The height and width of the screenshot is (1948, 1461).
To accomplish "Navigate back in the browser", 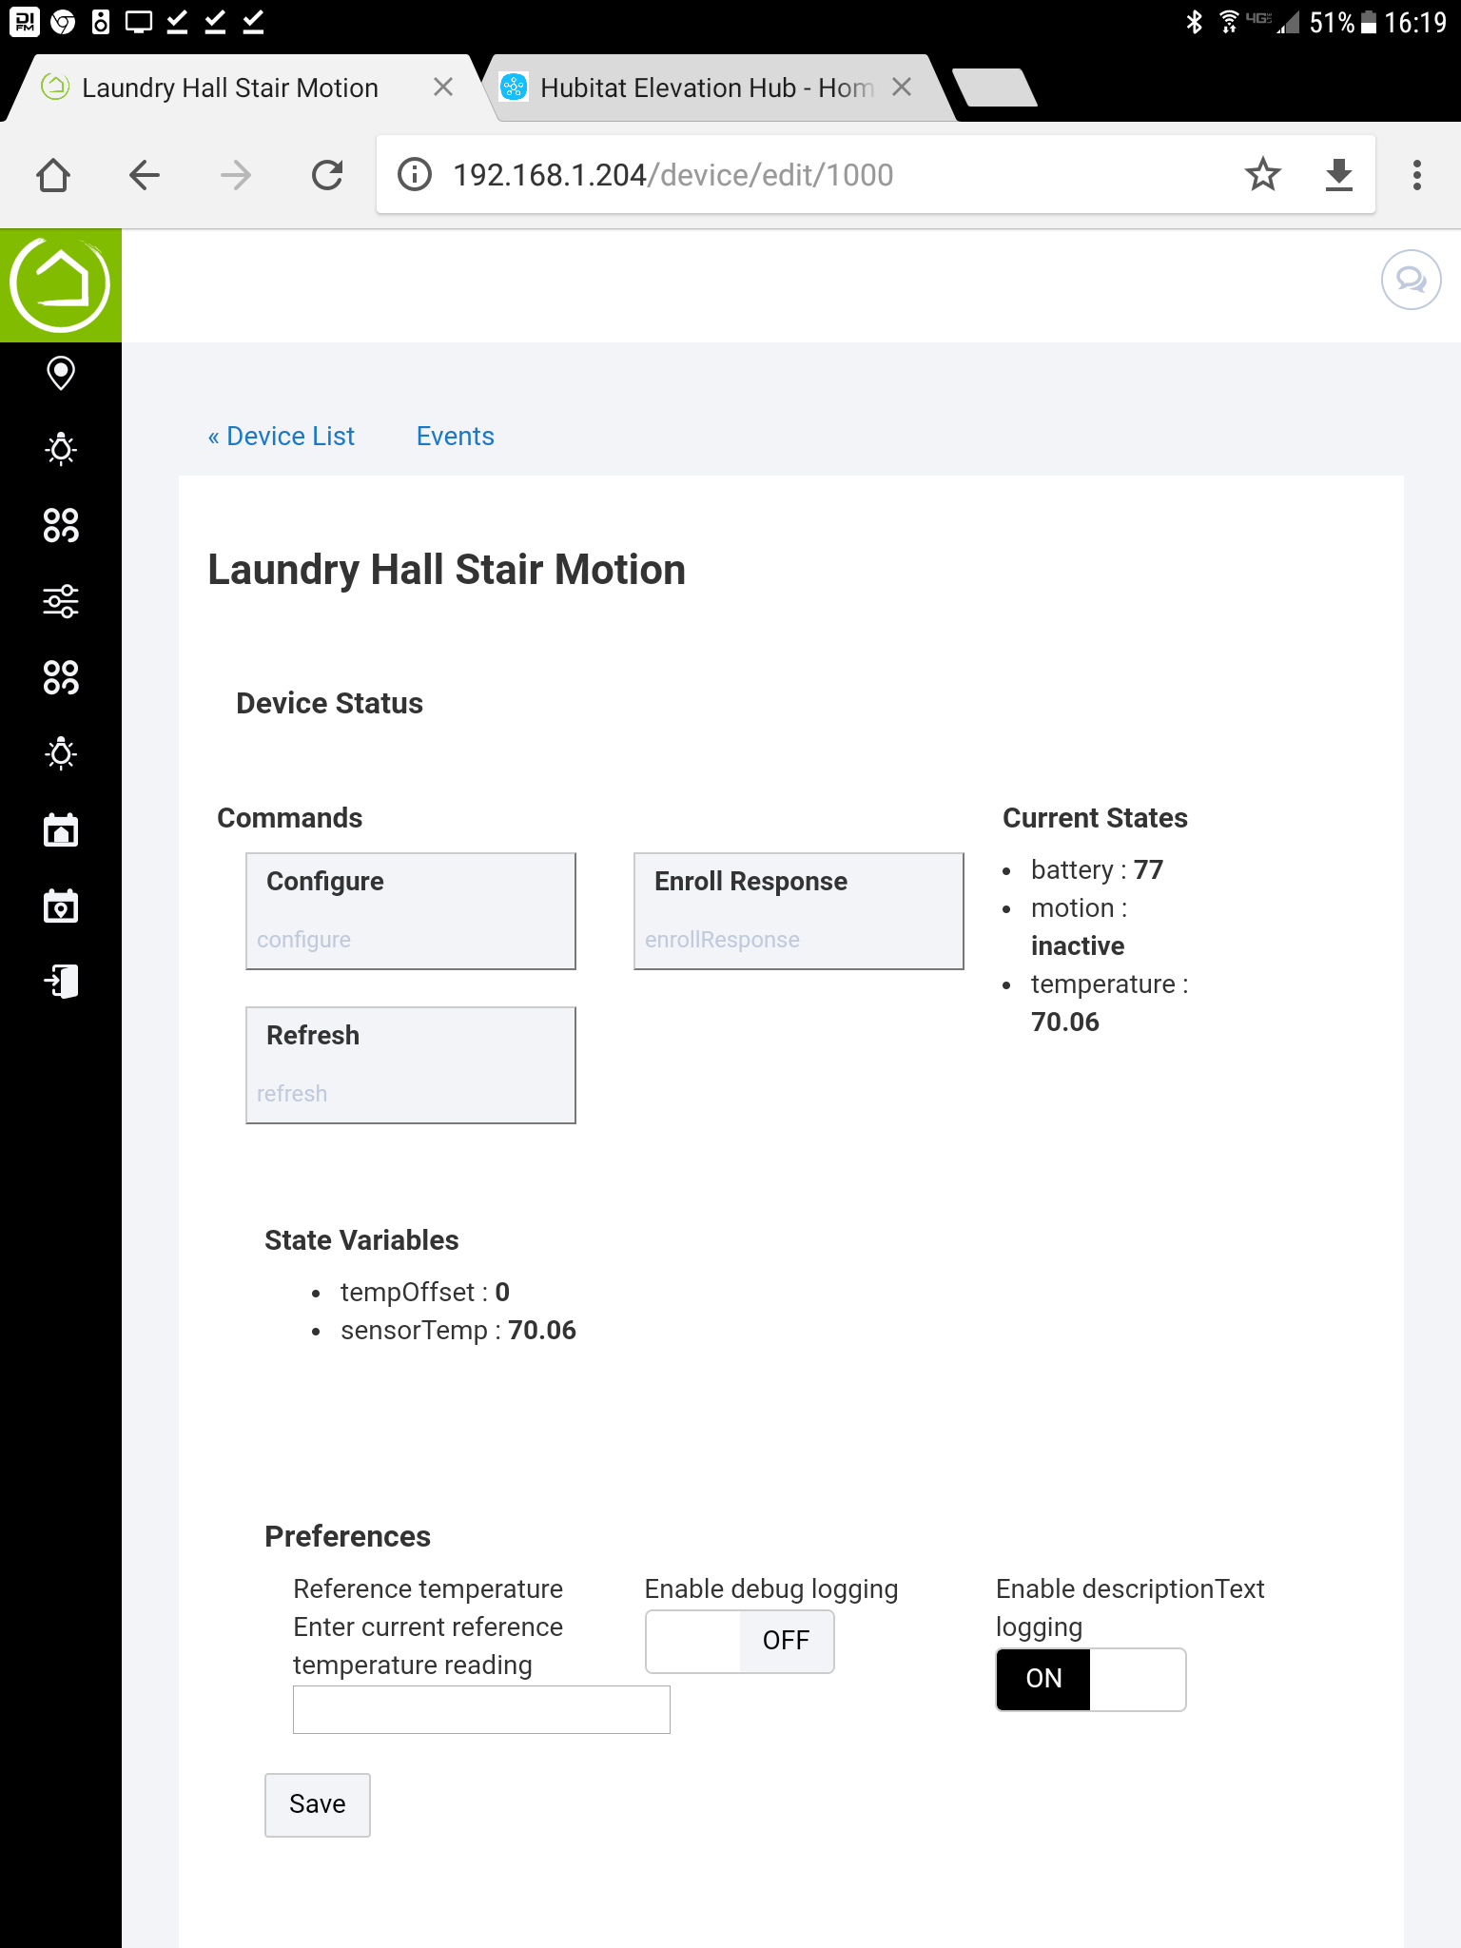I will point(145,175).
